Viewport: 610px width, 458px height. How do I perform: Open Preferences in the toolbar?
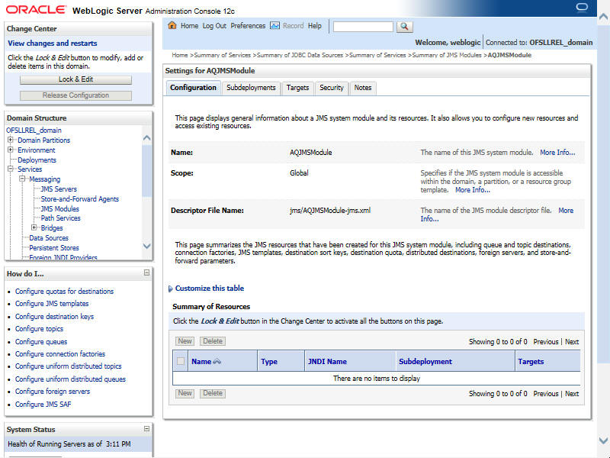click(248, 26)
